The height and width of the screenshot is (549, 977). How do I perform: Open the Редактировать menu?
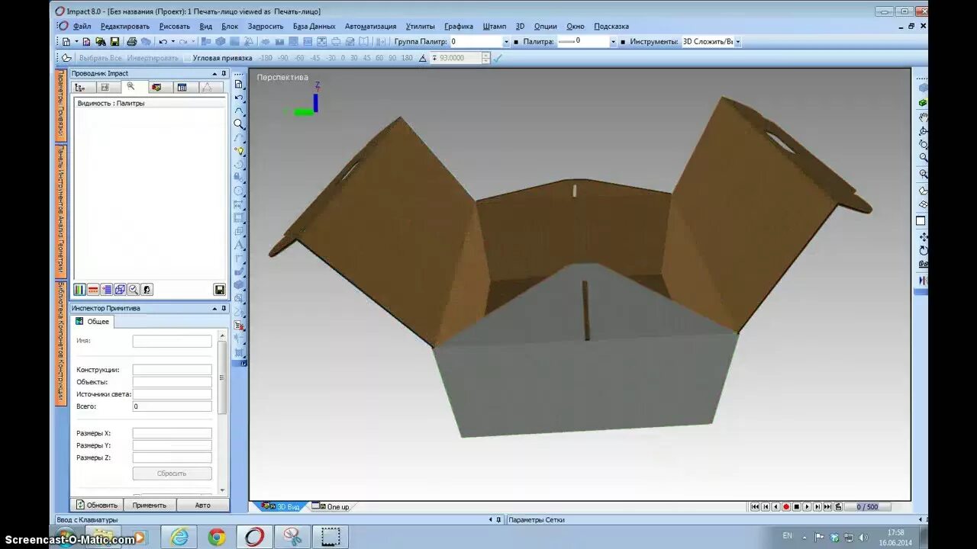pos(125,26)
